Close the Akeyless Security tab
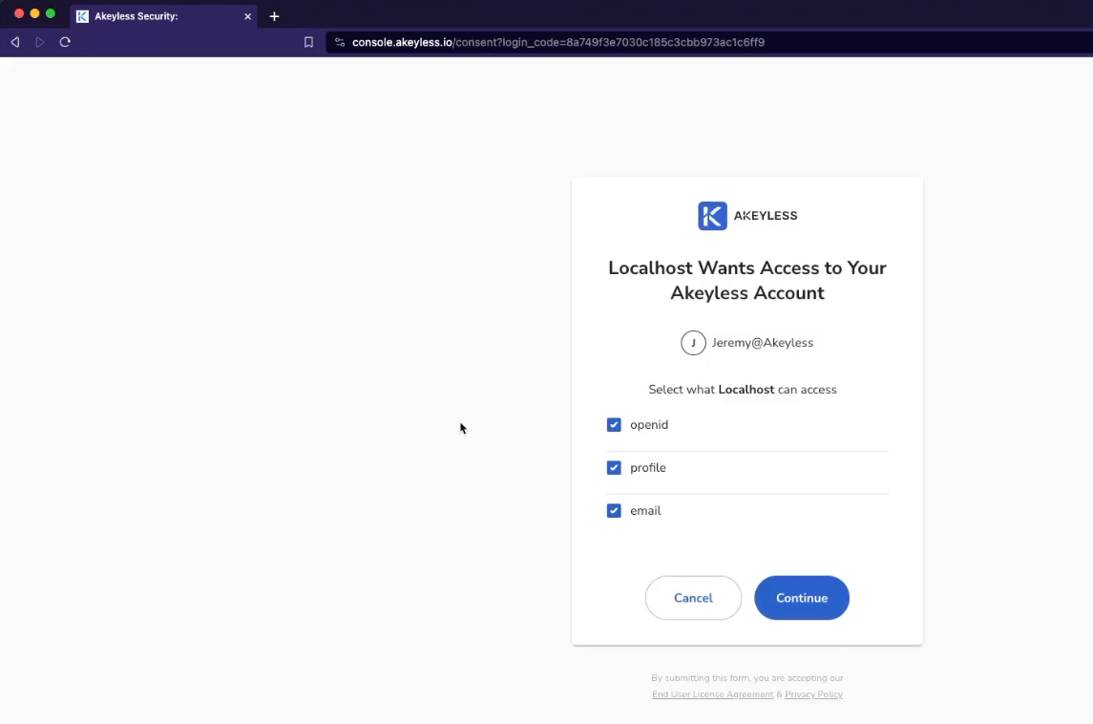 247,16
